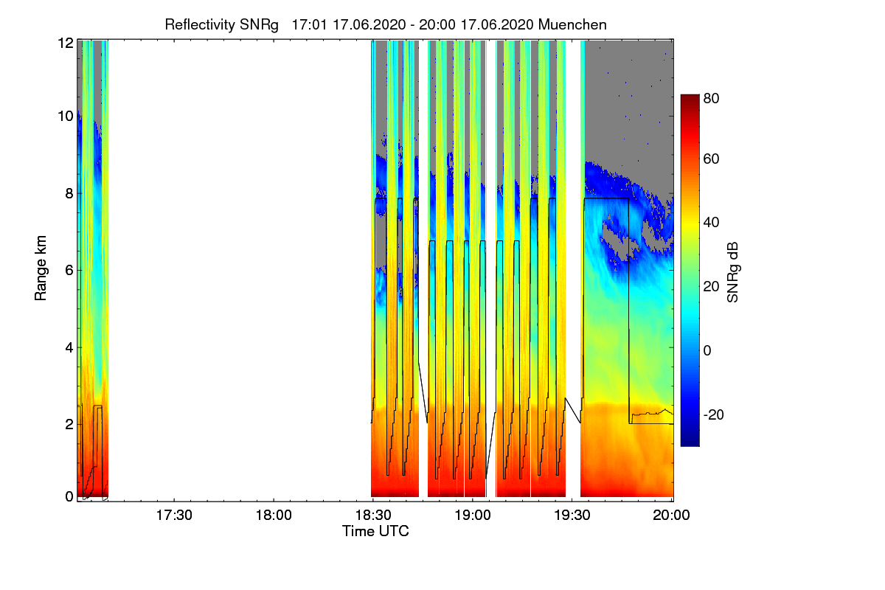885x590 pixels.
Task: Click the 10 km range tick label
Action: pyautogui.click(x=66, y=116)
